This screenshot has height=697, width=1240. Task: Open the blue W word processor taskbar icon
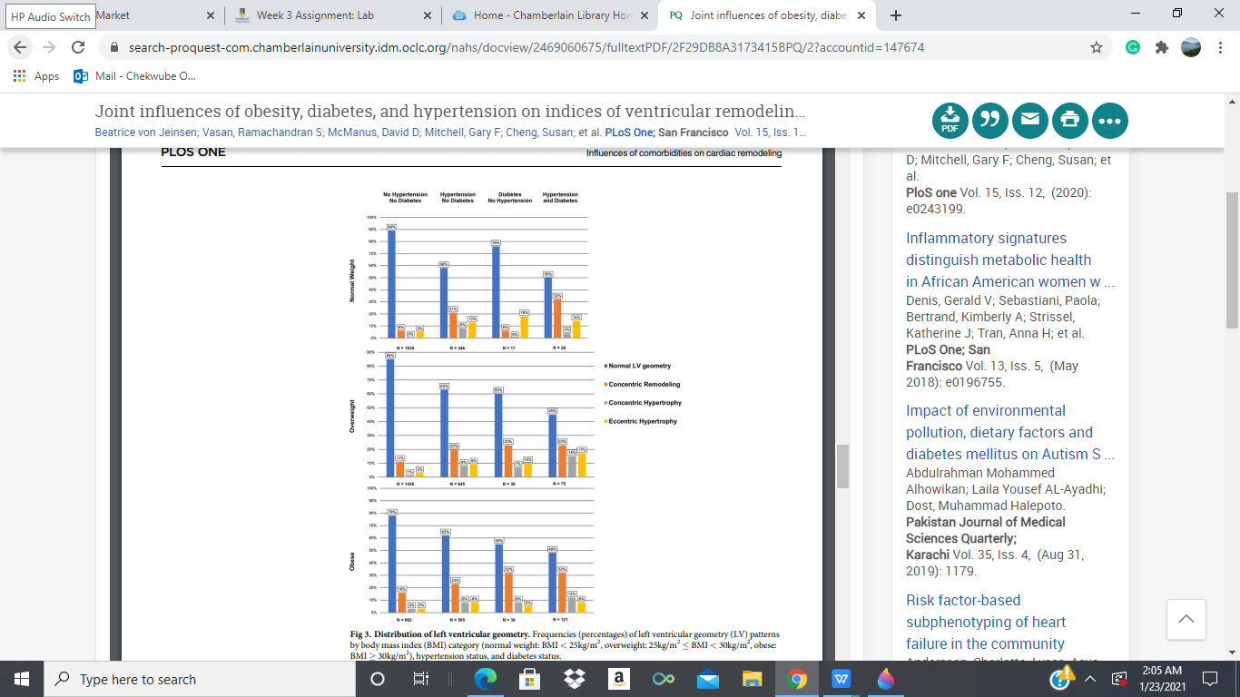tap(841, 679)
